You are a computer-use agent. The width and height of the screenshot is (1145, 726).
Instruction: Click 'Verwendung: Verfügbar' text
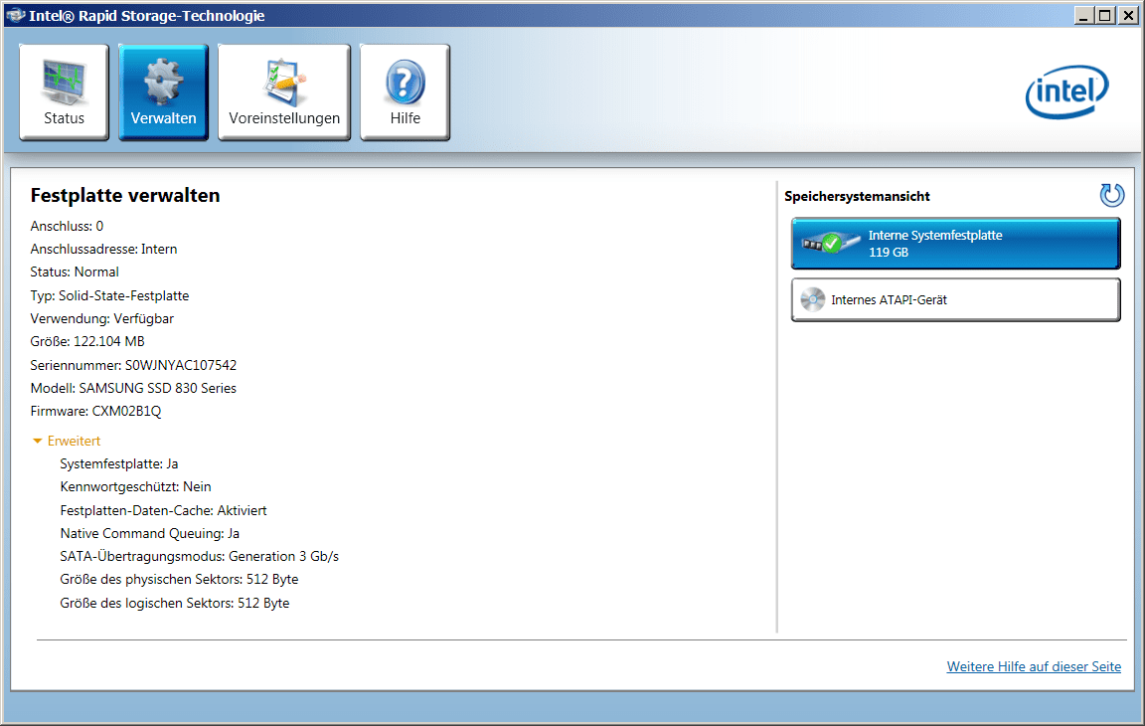(102, 318)
